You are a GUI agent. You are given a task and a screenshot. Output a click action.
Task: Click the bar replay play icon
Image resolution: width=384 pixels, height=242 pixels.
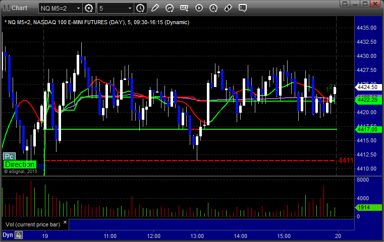tap(199, 8)
